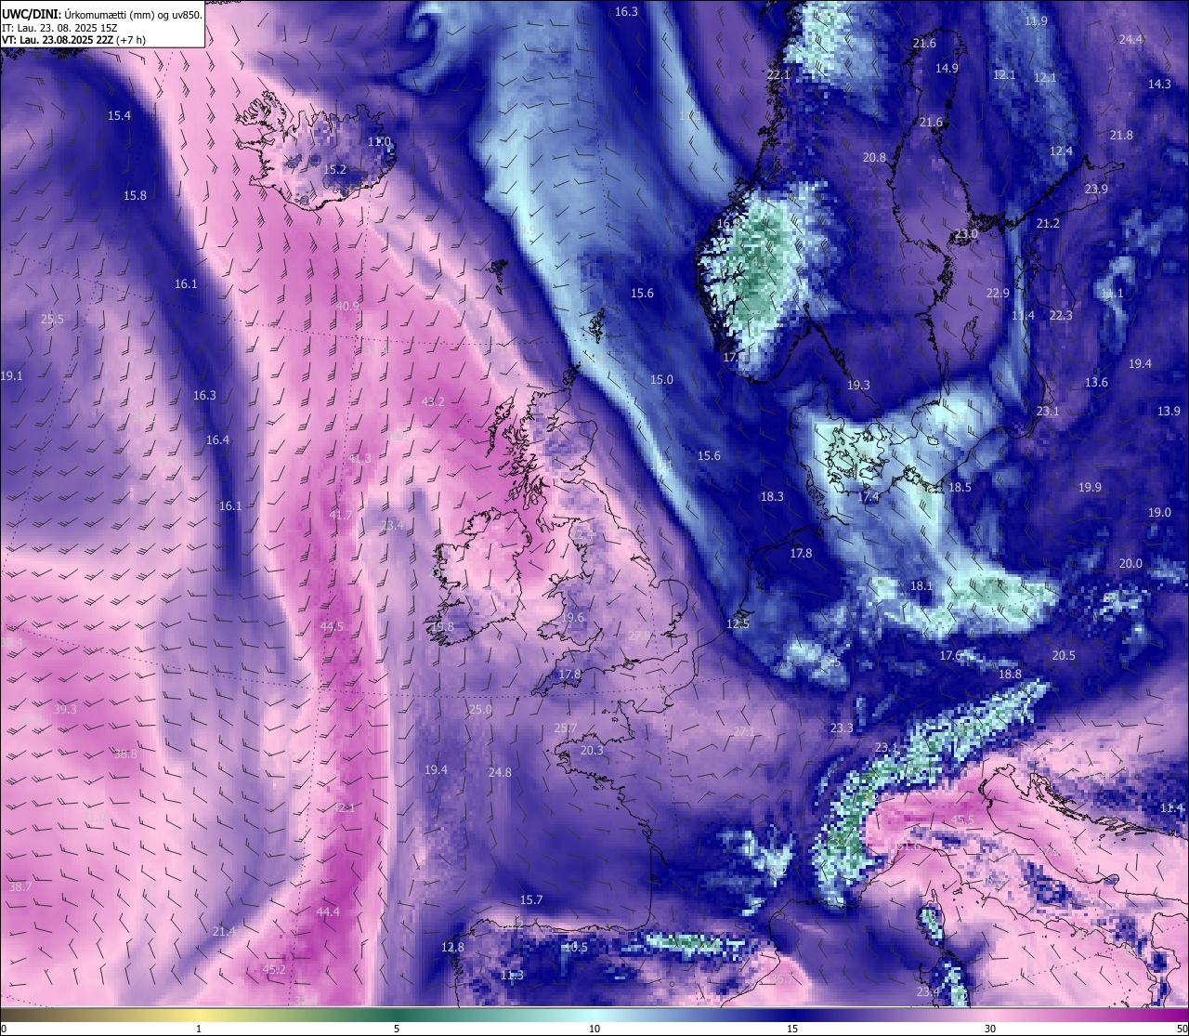The image size is (1189, 1036).
Task: Click the 18.8 value label
Action: coord(1010,675)
